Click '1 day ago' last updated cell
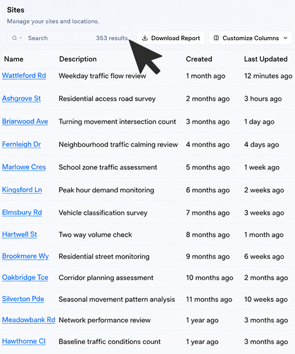 click(260, 122)
